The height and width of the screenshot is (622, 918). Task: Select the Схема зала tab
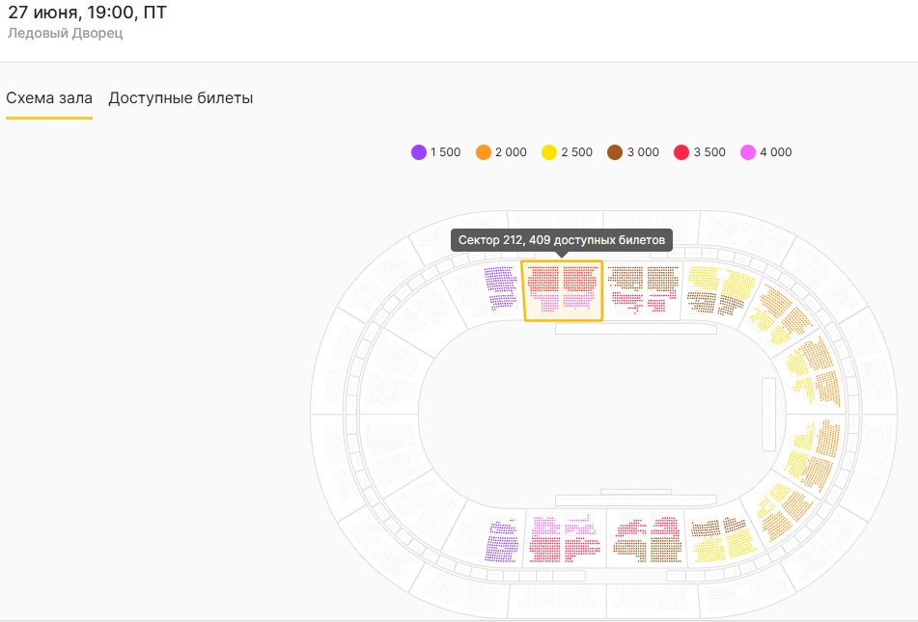pos(49,97)
